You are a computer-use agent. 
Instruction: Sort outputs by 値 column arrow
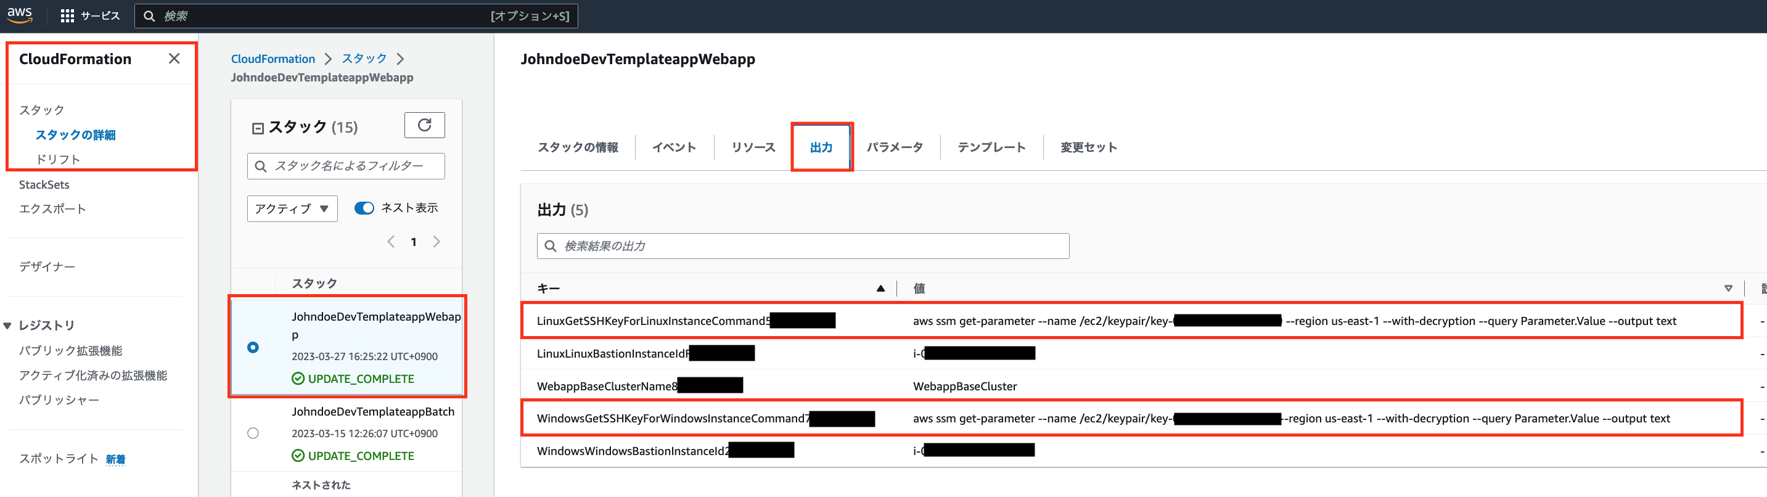click(1728, 289)
